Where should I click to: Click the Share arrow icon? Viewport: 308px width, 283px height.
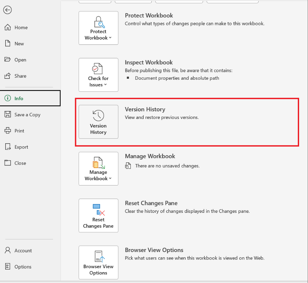pyautogui.click(x=8, y=76)
